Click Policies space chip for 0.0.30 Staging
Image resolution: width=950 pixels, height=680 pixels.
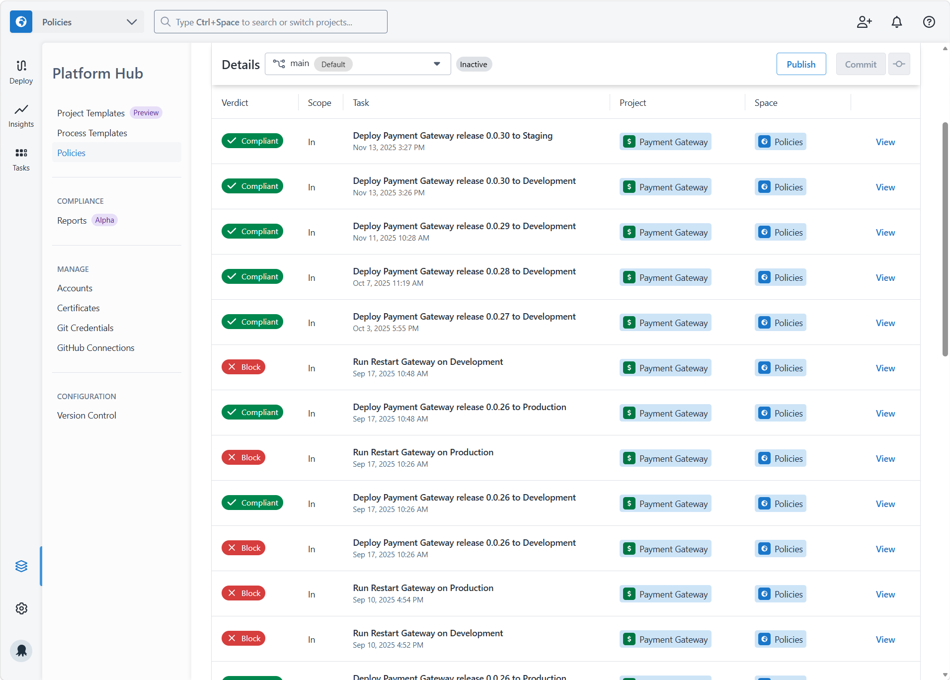point(780,142)
